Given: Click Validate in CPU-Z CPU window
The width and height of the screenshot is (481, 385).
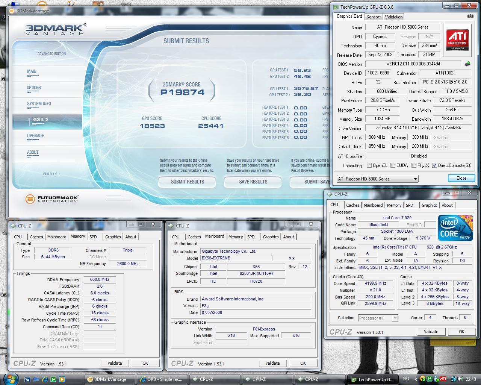Looking at the screenshot, I should 431,332.
